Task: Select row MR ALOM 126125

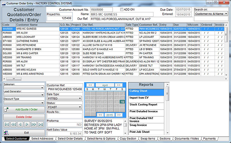Action: coord(113,33)
